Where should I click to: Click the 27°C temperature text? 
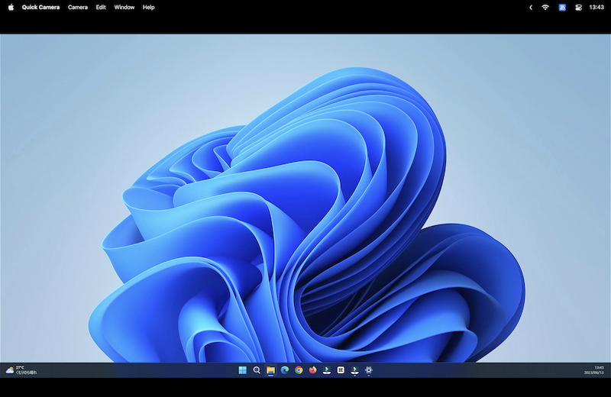(x=20, y=367)
